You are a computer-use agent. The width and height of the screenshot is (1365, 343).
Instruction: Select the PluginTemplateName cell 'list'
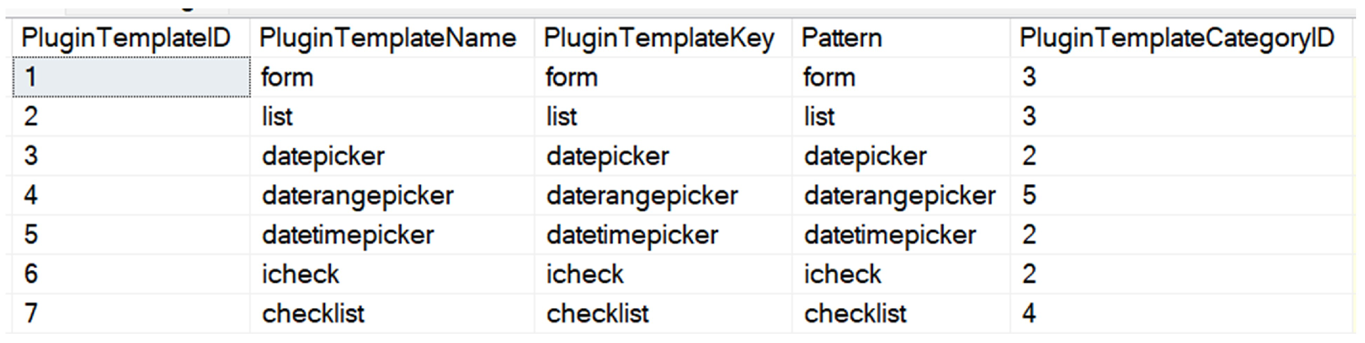[x=277, y=116]
